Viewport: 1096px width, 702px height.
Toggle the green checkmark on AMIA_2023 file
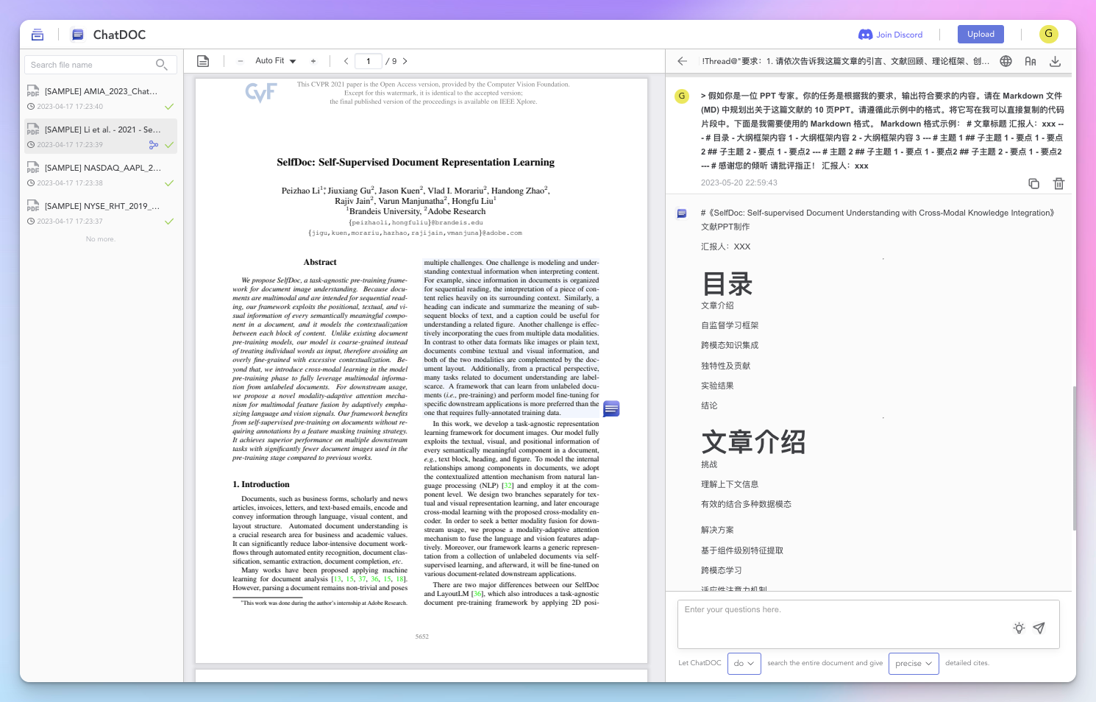[x=169, y=106]
